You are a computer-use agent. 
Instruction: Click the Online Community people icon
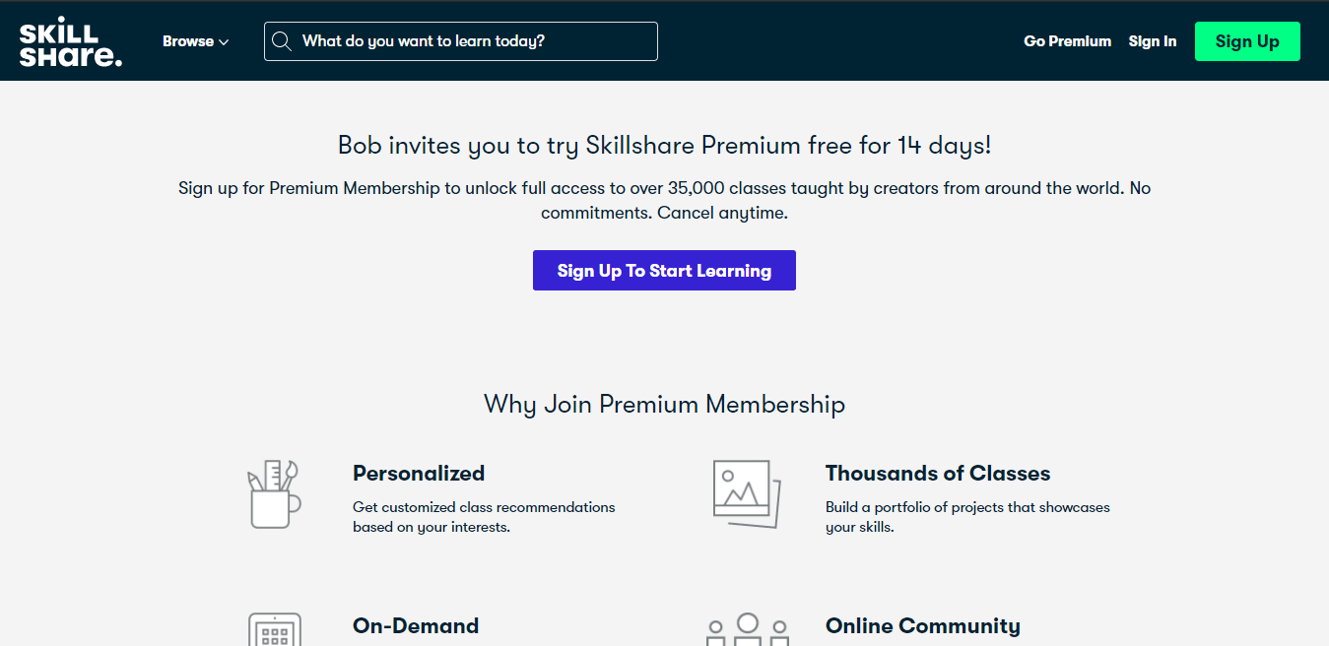(x=748, y=630)
